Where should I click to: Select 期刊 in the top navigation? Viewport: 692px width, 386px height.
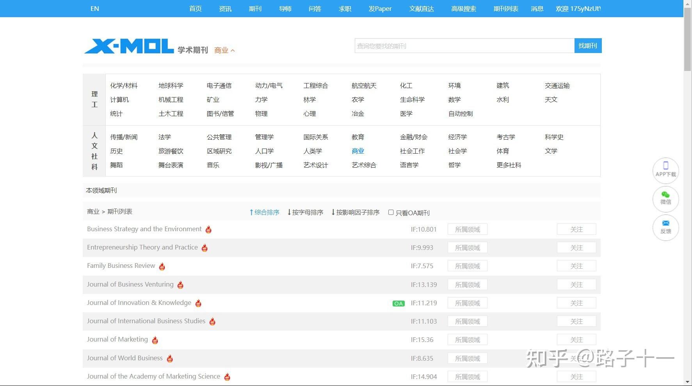(x=255, y=9)
